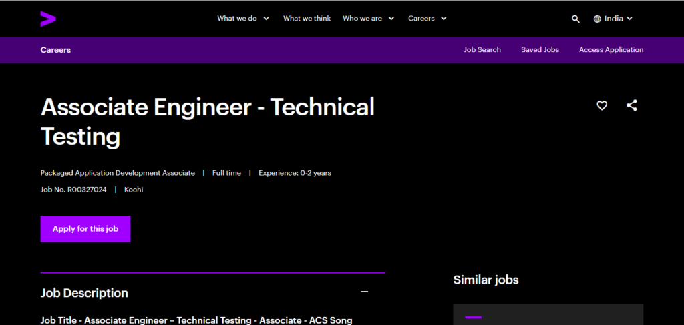The height and width of the screenshot is (325, 684).
Task: Expand the What we do menu
Action: coord(243,18)
